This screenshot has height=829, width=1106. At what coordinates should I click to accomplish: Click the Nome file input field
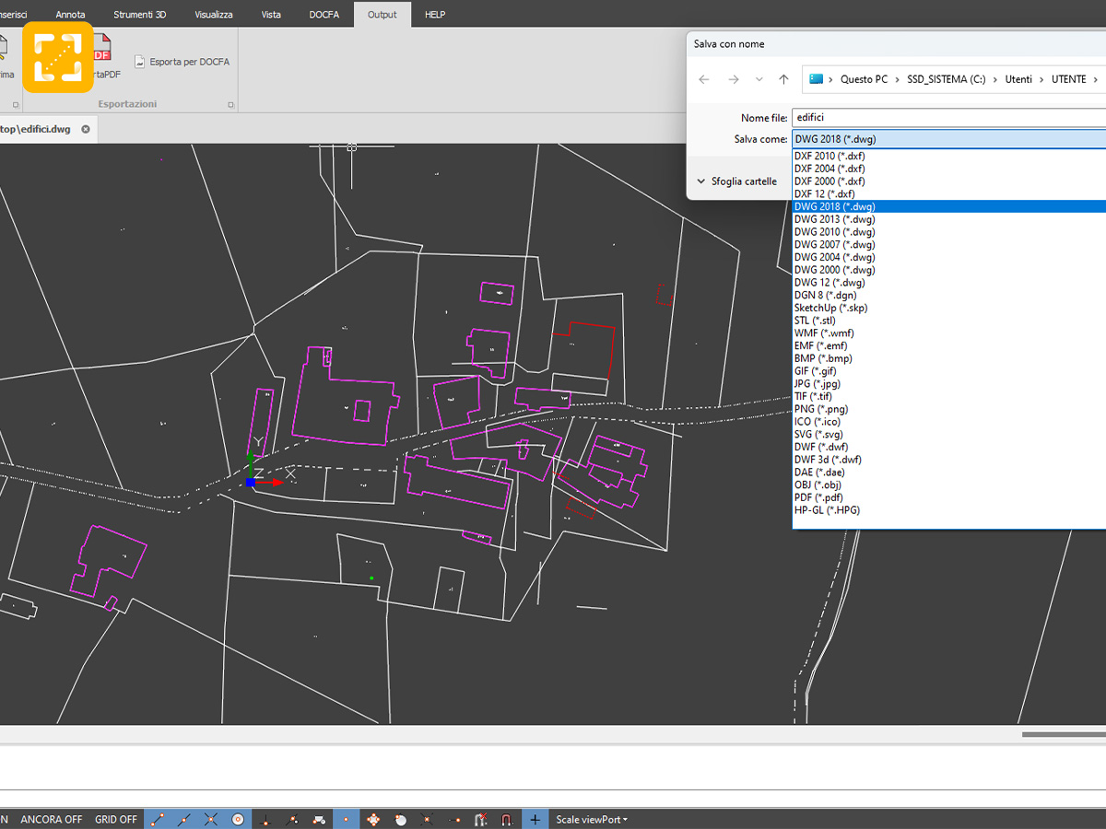tap(948, 118)
